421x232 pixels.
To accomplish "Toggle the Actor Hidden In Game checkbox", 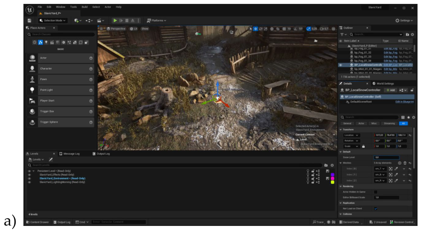I will (375, 192).
